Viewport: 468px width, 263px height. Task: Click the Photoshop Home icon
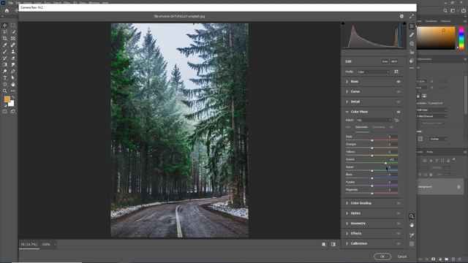pyautogui.click(x=7, y=11)
